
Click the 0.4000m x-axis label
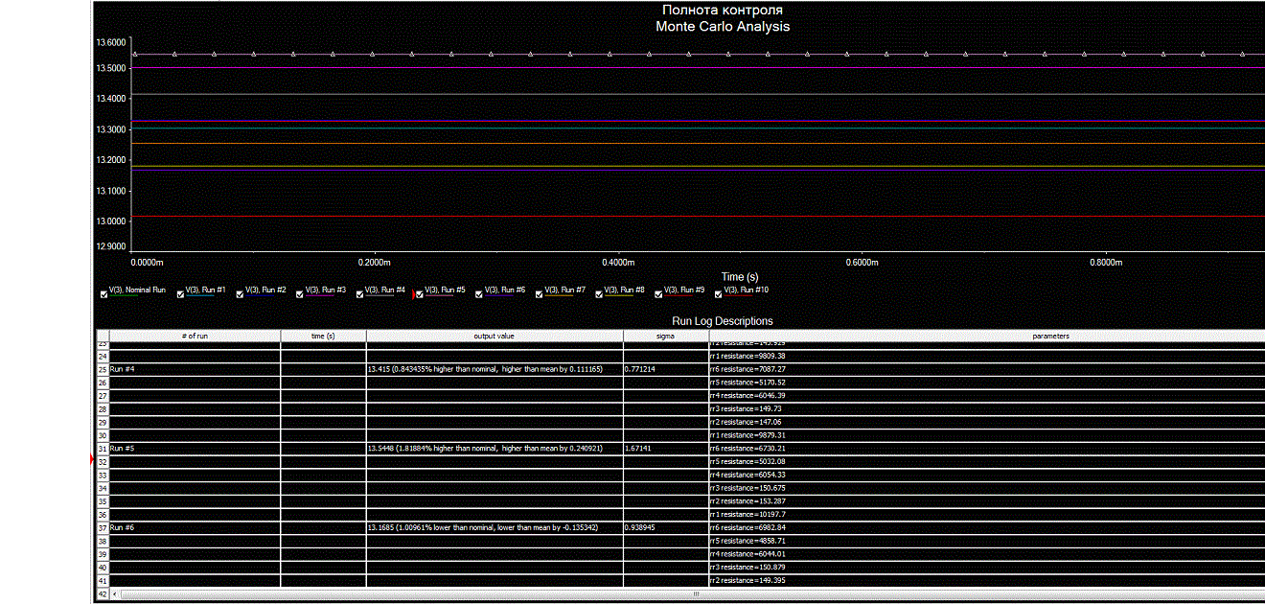click(x=618, y=262)
